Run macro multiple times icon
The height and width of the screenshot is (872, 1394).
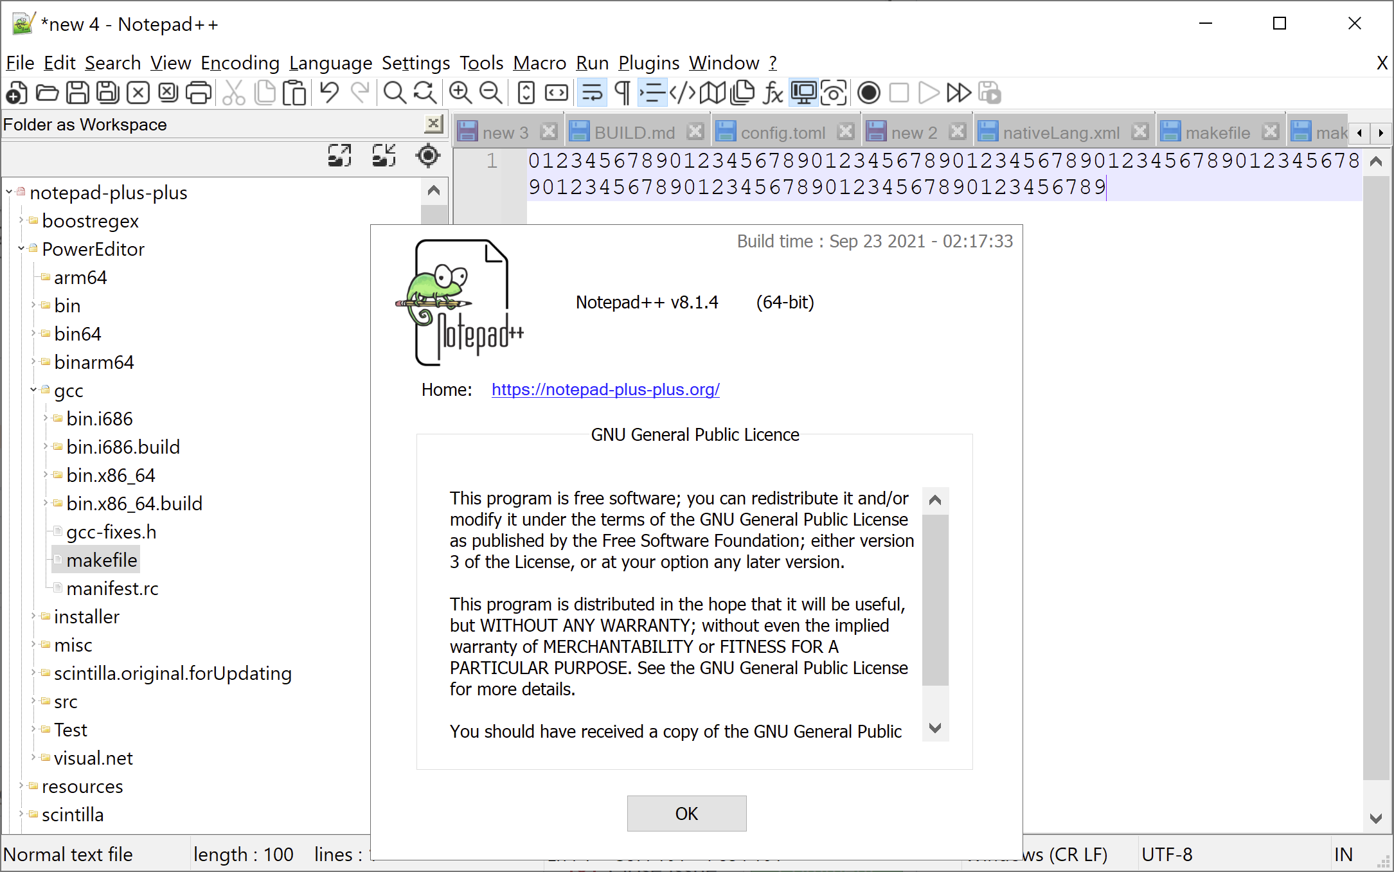[960, 93]
